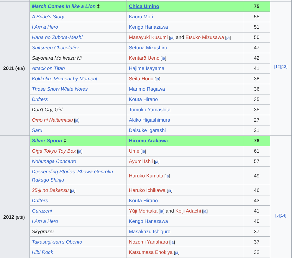
Task: Open I Am a Hero in 2011 rows
Action: click(x=45, y=27)
